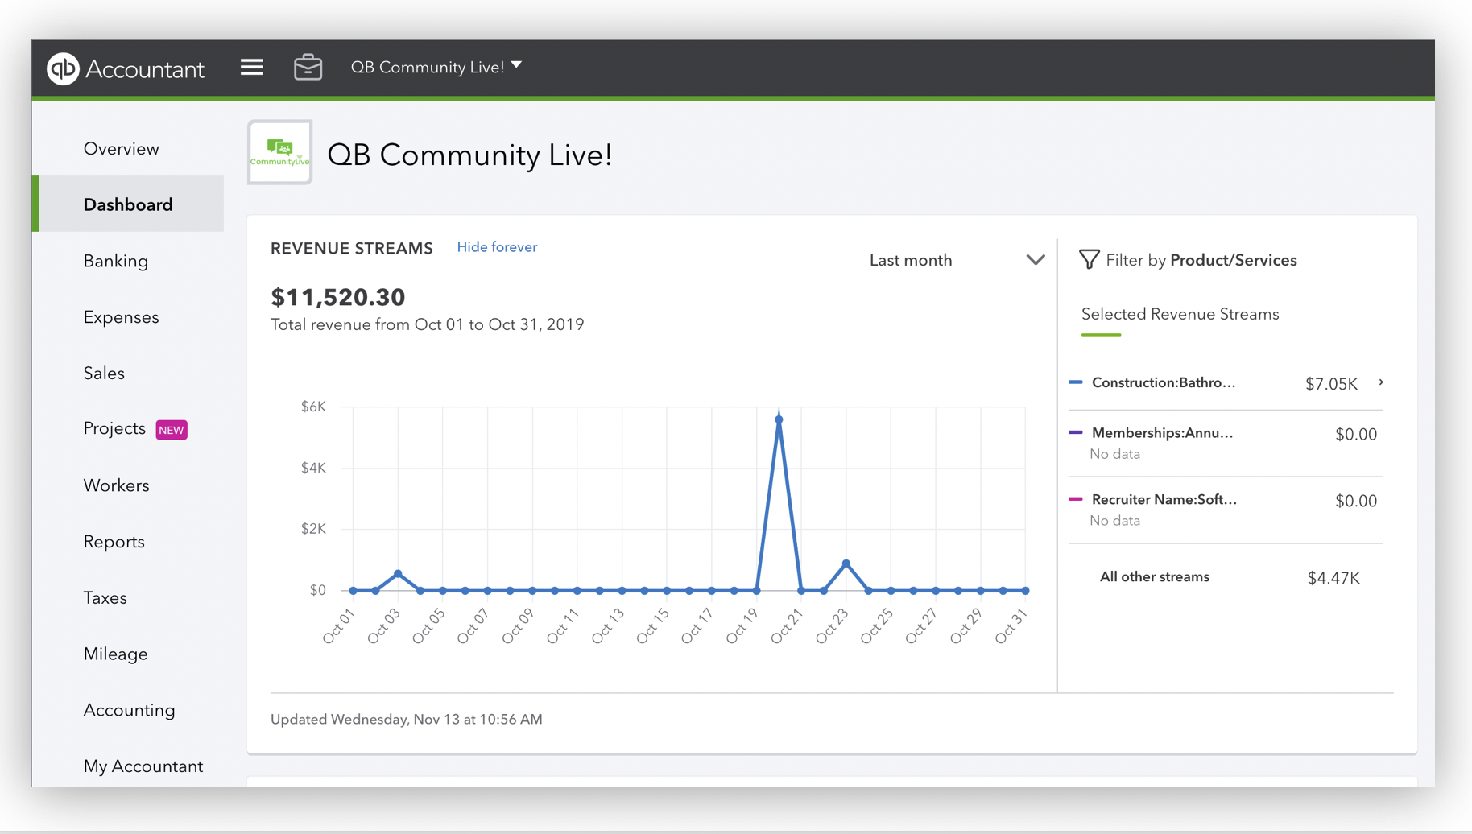The image size is (1472, 834).
Task: Click the All other streams row
Action: pos(1226,577)
